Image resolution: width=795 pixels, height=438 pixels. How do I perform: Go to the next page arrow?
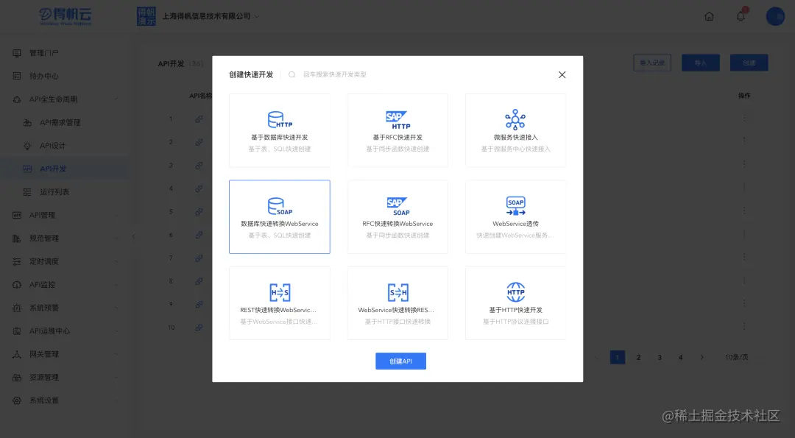tap(702, 358)
